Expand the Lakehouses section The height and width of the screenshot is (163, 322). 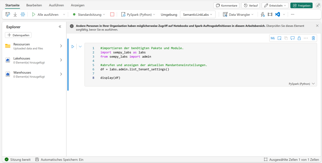(61, 60)
